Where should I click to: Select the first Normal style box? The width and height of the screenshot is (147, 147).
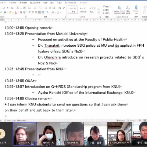coord(73,10)
